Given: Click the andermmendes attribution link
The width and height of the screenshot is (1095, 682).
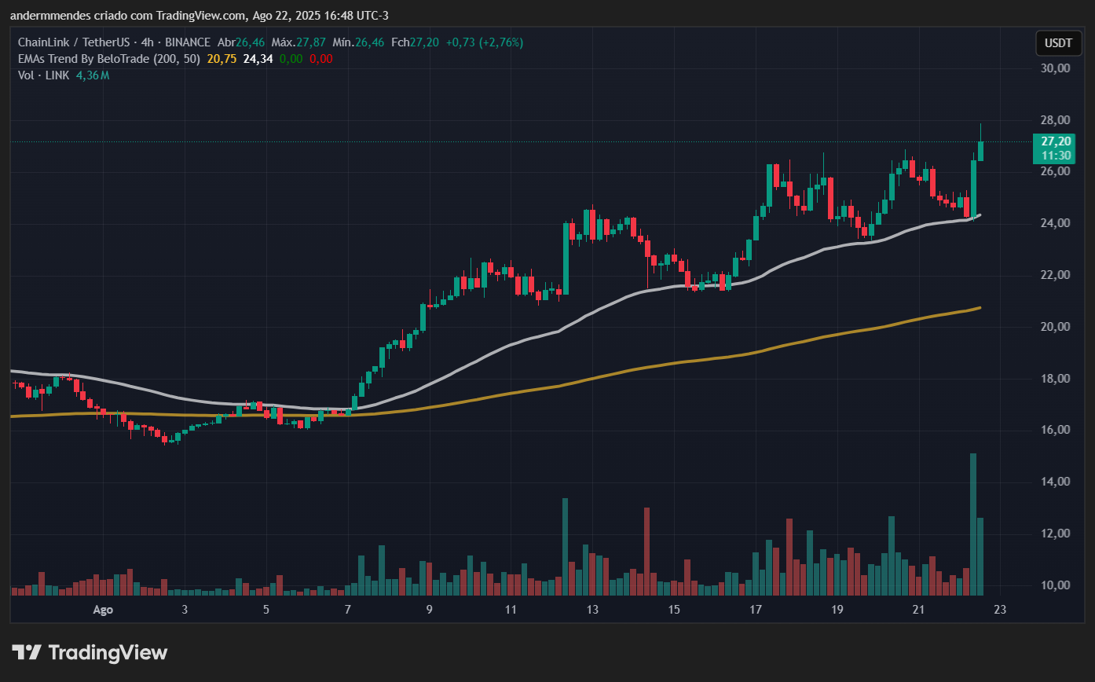Looking at the screenshot, I should click(x=51, y=15).
